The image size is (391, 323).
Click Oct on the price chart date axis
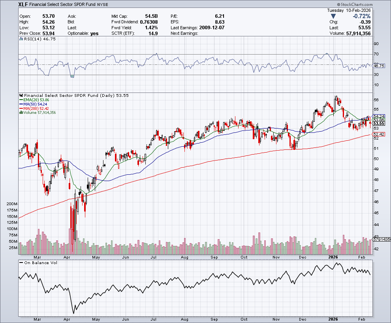click(x=244, y=257)
